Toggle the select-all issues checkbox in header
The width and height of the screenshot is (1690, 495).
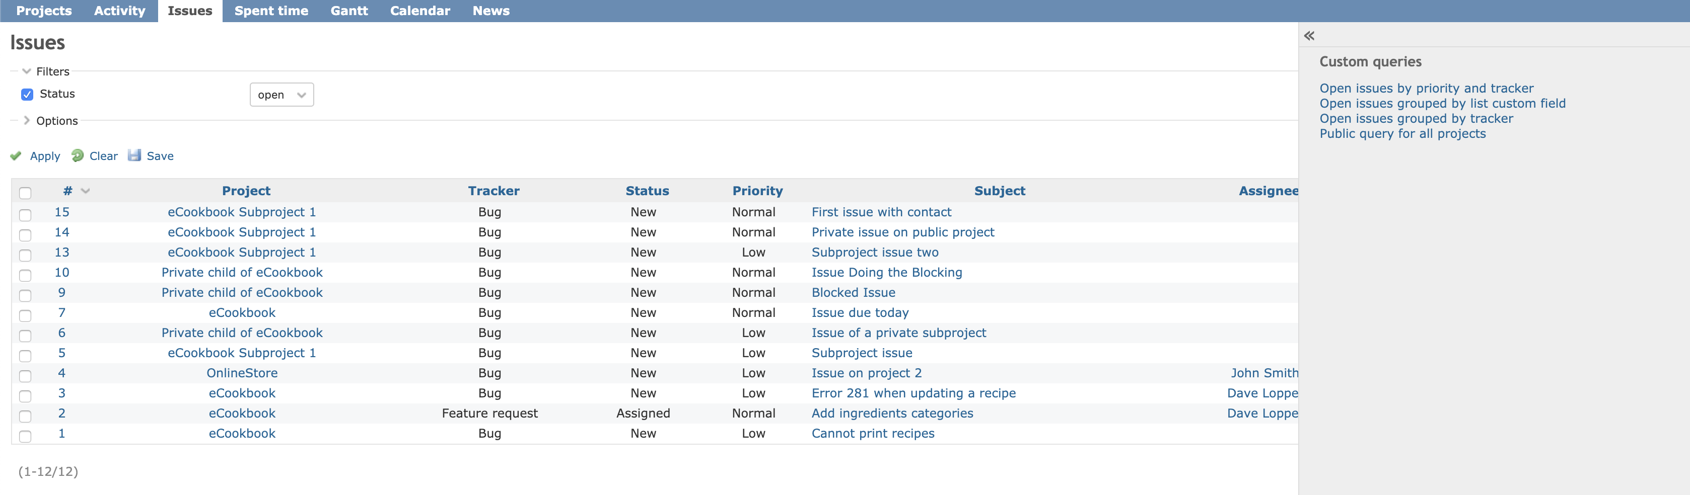[x=25, y=193]
